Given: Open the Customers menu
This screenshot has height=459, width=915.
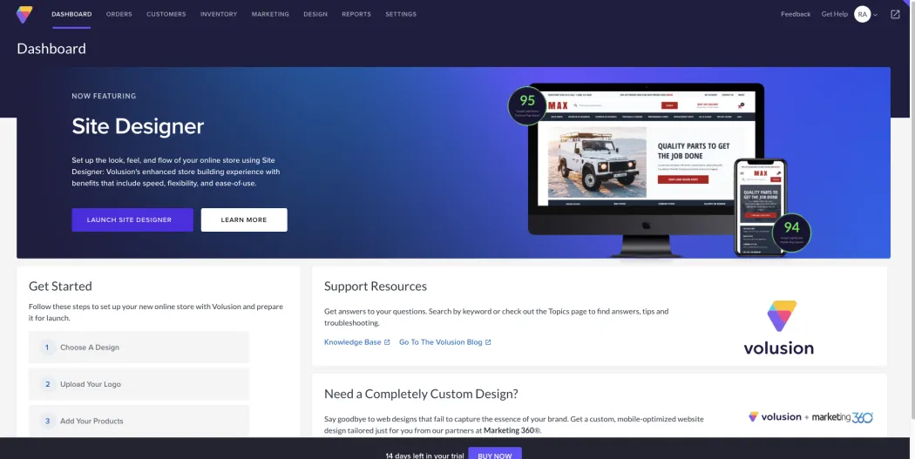Looking at the screenshot, I should coord(166,14).
